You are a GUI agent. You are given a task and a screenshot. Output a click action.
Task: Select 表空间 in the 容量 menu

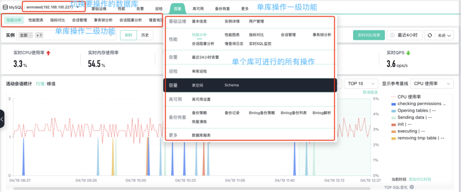(197, 85)
